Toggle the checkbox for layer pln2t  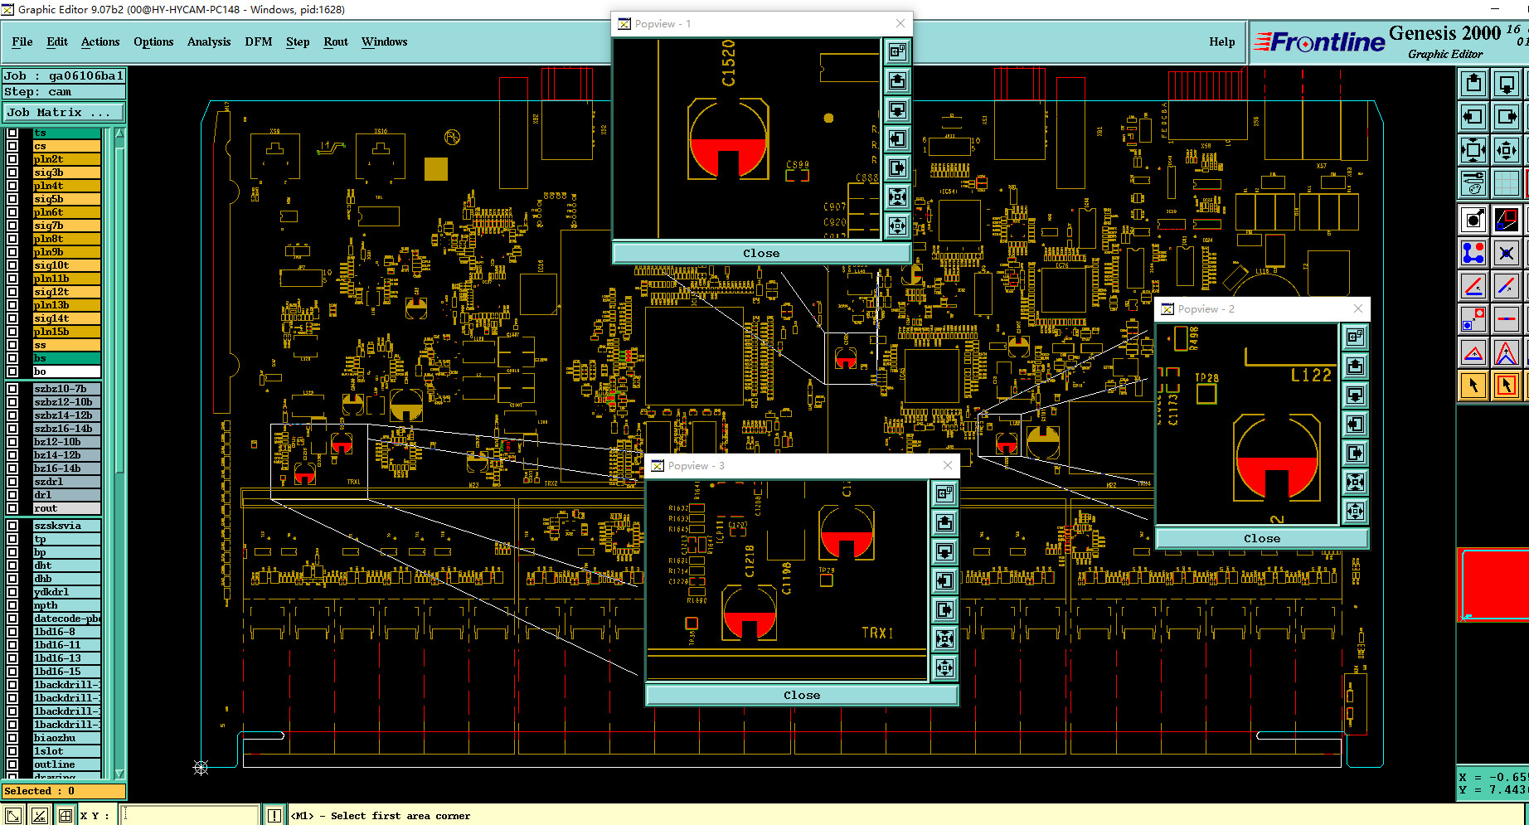(x=12, y=159)
